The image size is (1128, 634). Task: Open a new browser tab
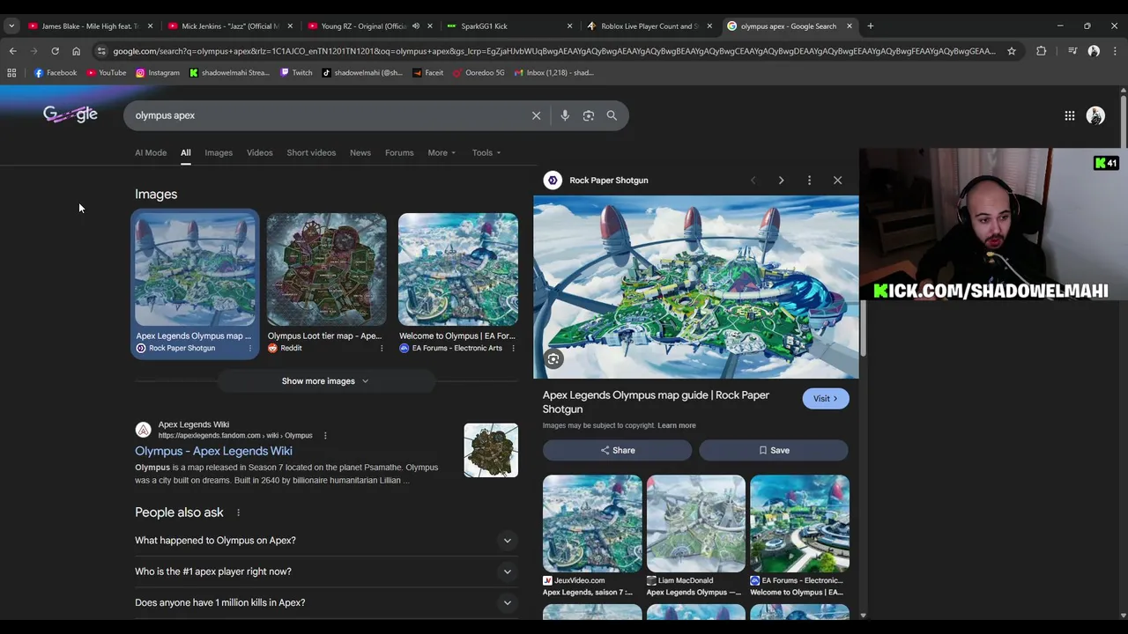[870, 26]
